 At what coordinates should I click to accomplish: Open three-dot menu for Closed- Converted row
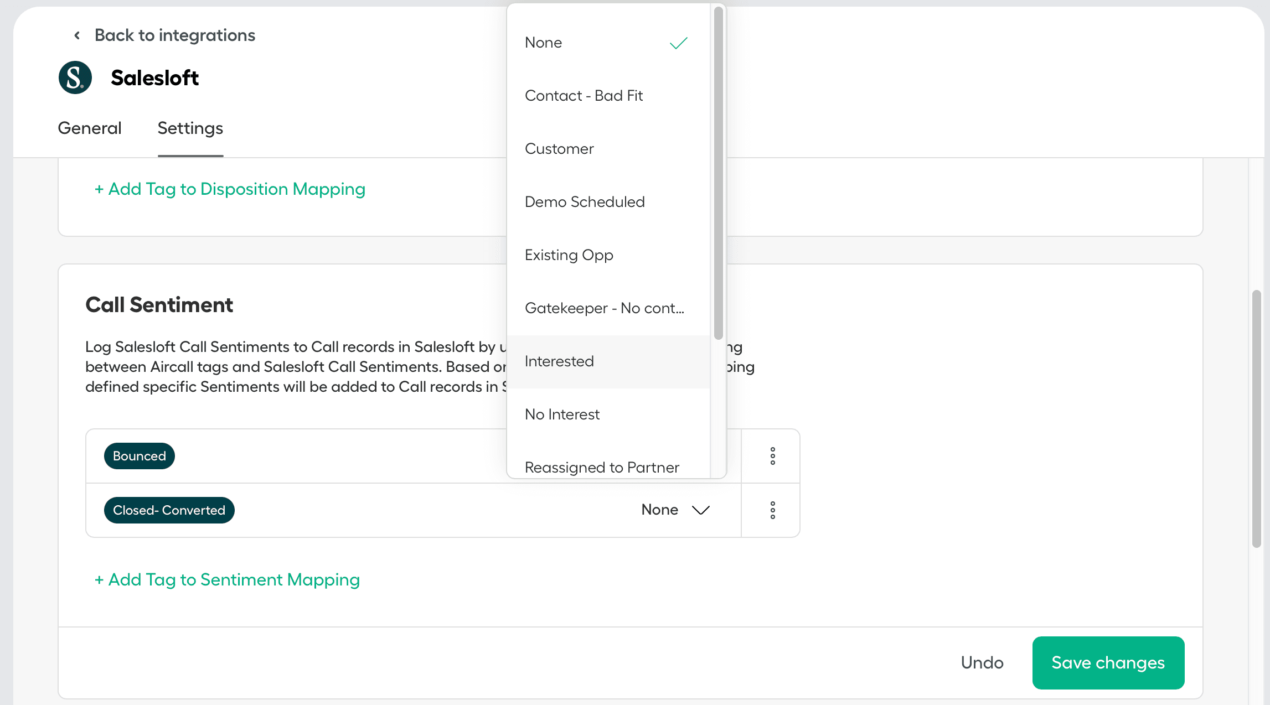[772, 510]
